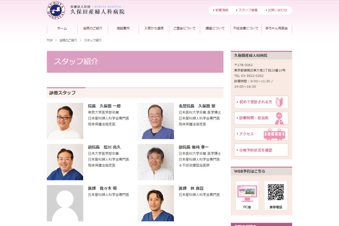Check 分娩予約状況を確認 button
The width and height of the screenshot is (339, 226).
tap(261, 150)
